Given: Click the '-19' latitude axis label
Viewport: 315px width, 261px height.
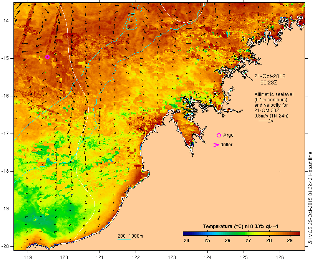Looking at the screenshot, I should pyautogui.click(x=5, y=209).
